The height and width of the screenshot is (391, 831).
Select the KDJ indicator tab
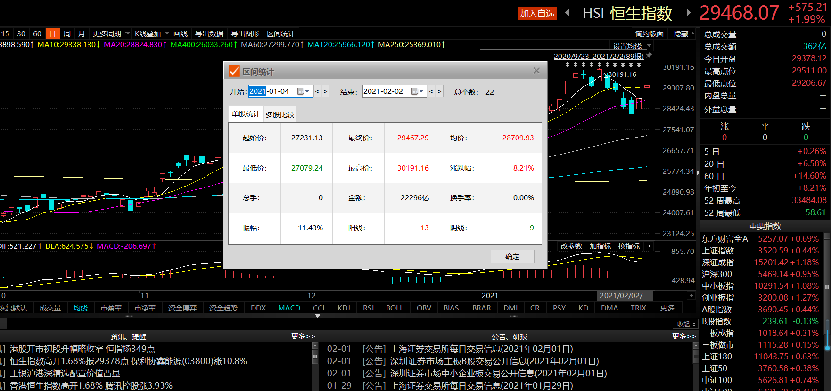344,308
